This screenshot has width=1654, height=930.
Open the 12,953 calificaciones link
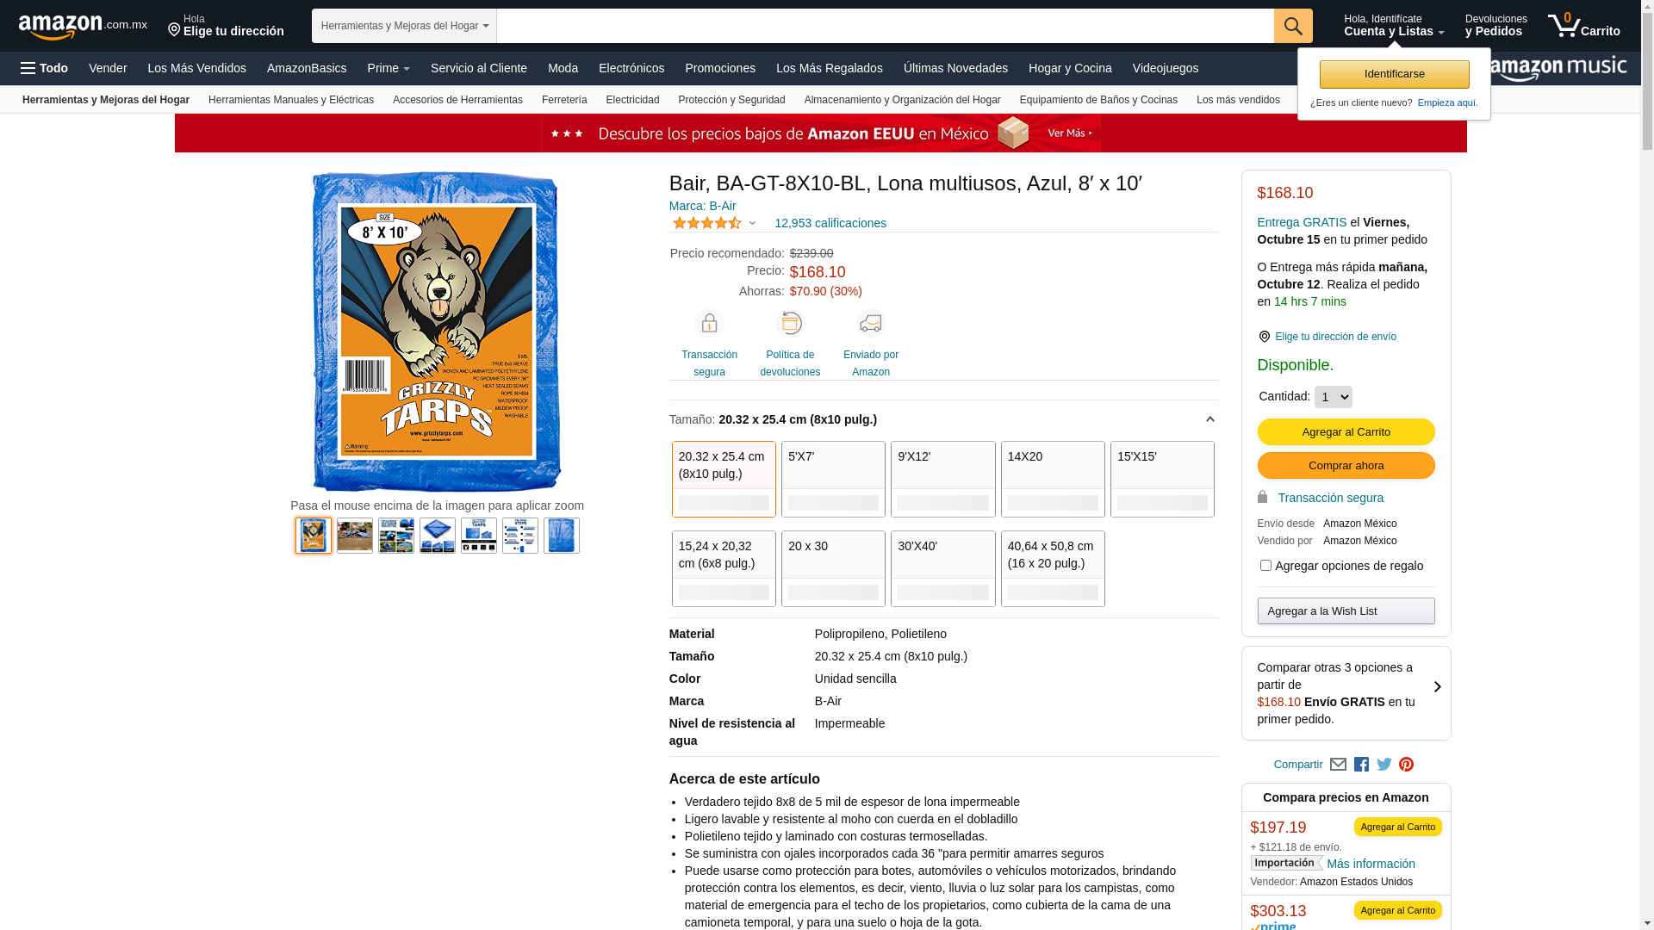(830, 223)
